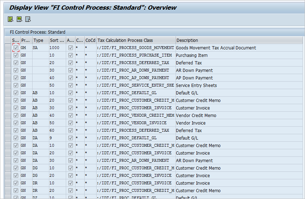The width and height of the screenshot is (305, 199).
Task: Click the CoCd column header
Action: coord(90,40)
